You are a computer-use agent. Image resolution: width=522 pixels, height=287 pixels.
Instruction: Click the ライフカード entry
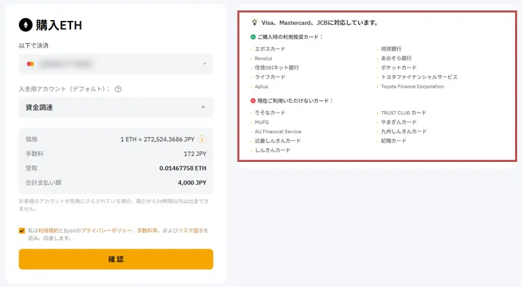click(270, 77)
